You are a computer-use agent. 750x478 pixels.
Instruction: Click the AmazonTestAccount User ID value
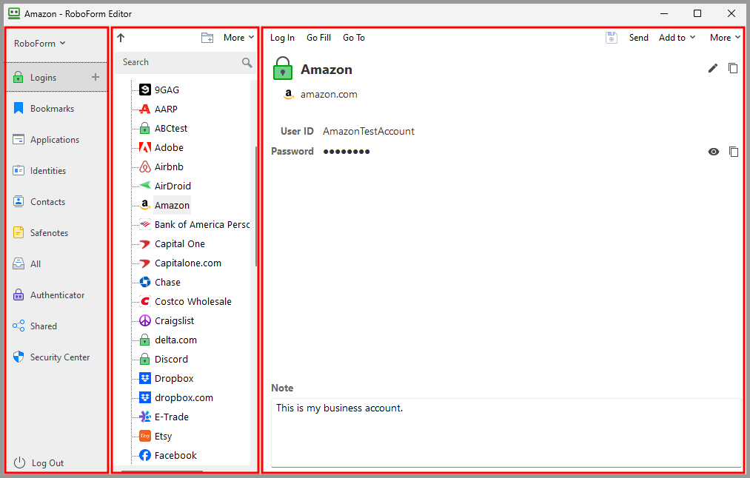(368, 131)
